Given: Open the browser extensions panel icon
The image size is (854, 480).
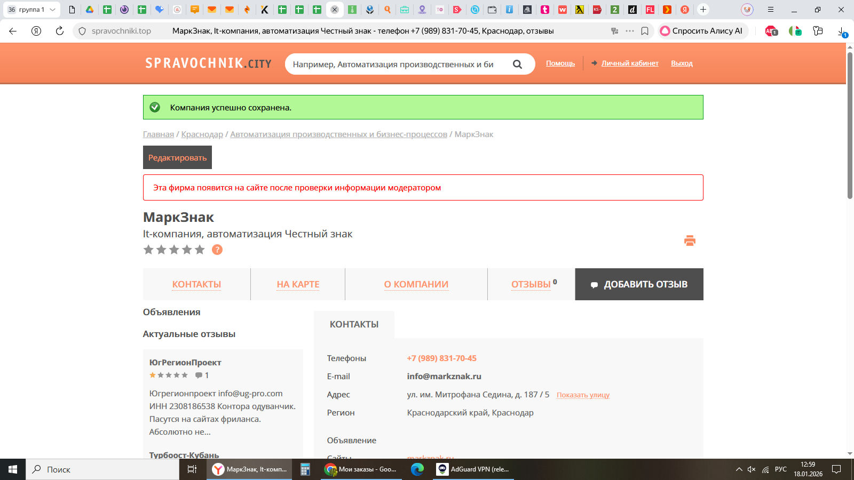Looking at the screenshot, I should (818, 31).
